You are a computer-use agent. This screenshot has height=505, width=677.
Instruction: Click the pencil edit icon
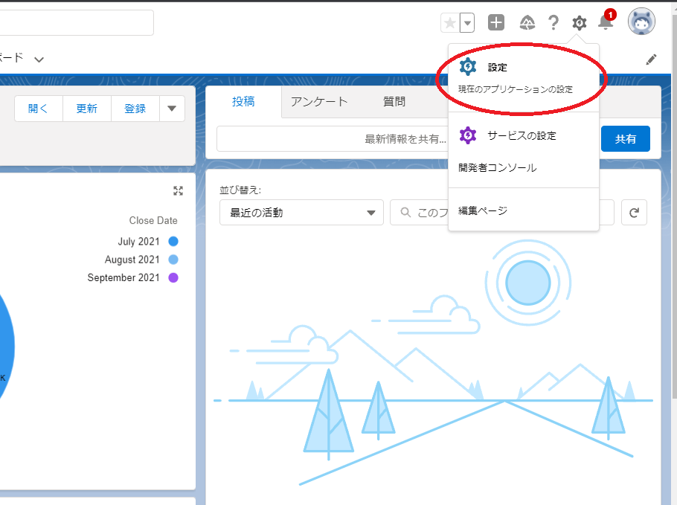652,59
